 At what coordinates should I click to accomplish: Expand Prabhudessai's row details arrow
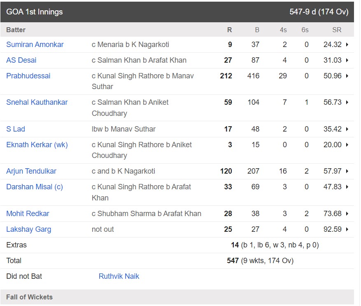tap(347, 76)
